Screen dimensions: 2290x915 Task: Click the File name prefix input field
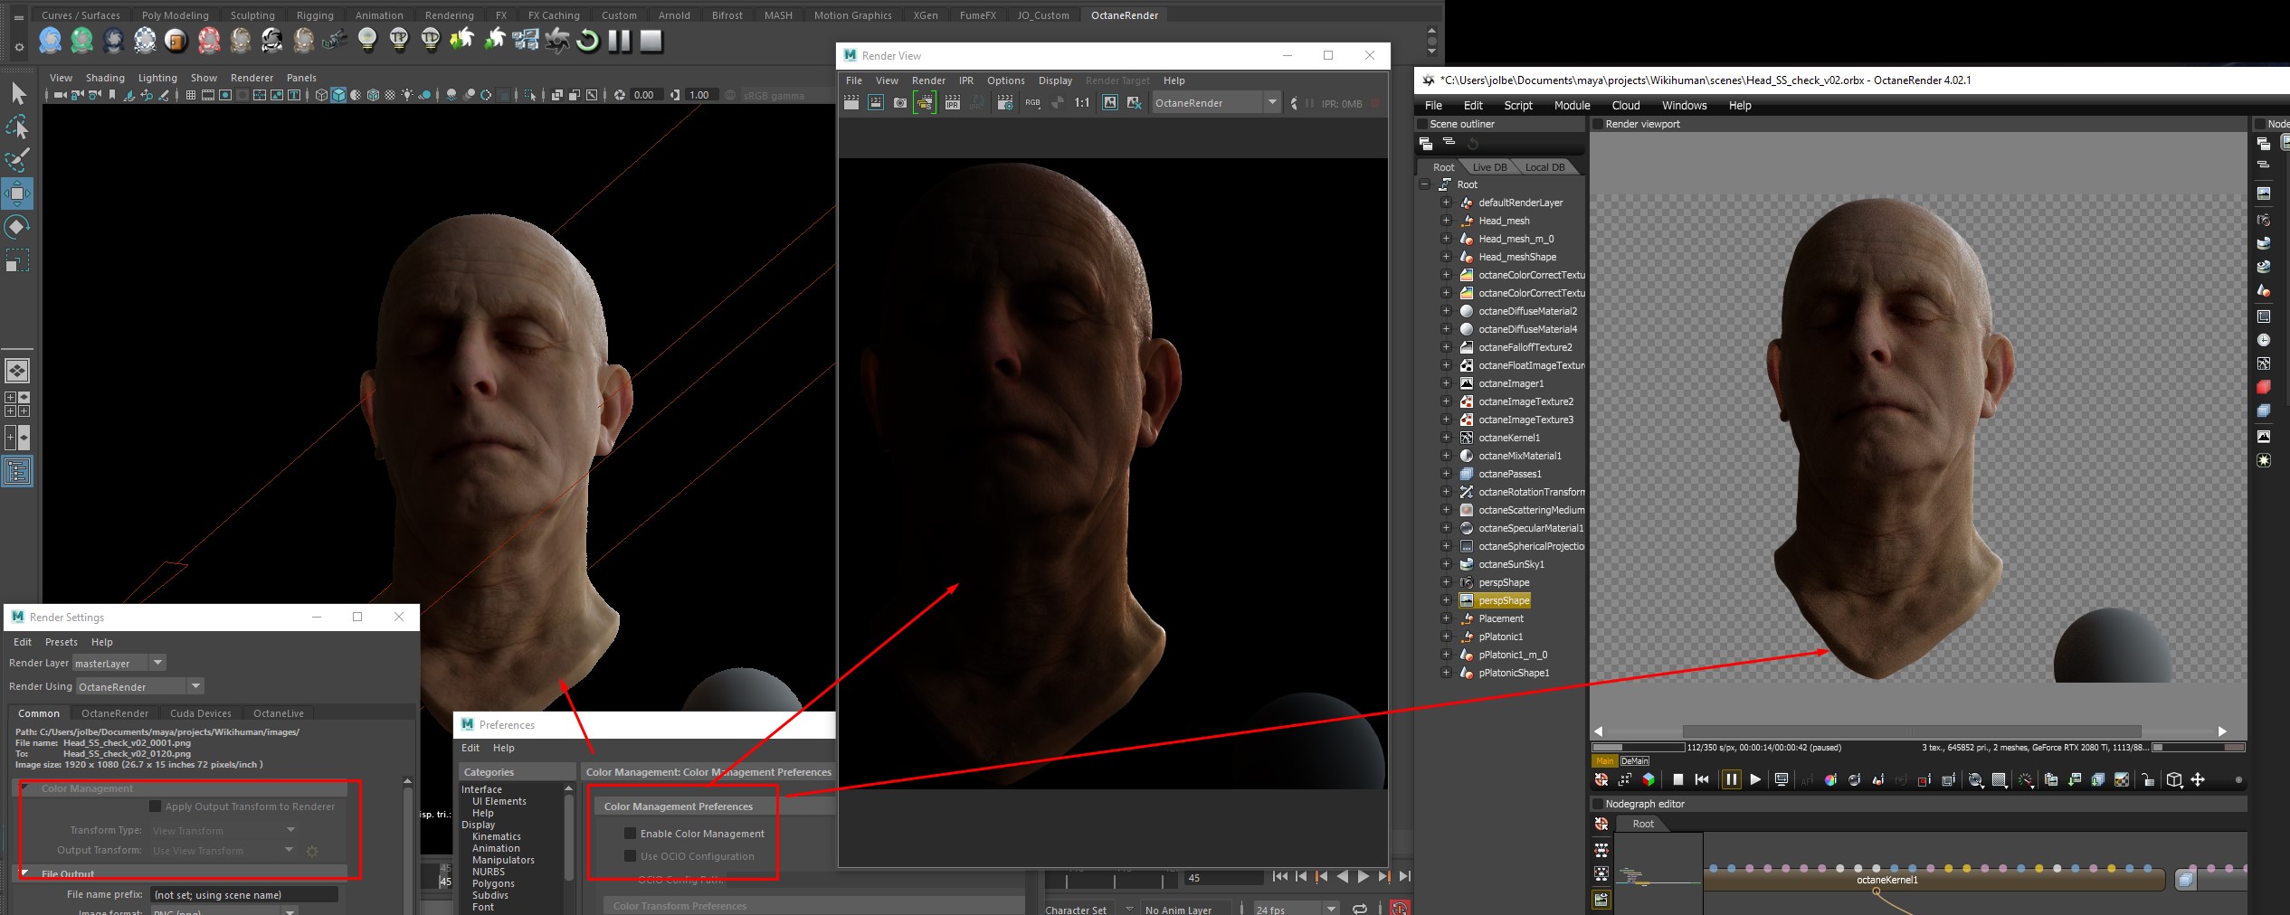click(x=244, y=894)
